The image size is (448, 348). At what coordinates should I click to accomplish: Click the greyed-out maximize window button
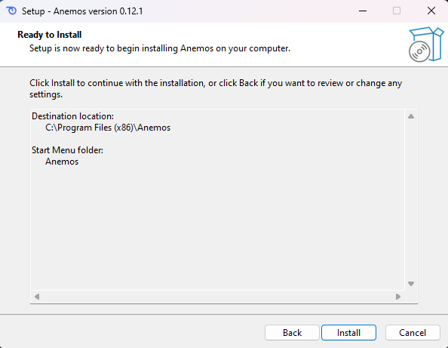click(x=397, y=11)
